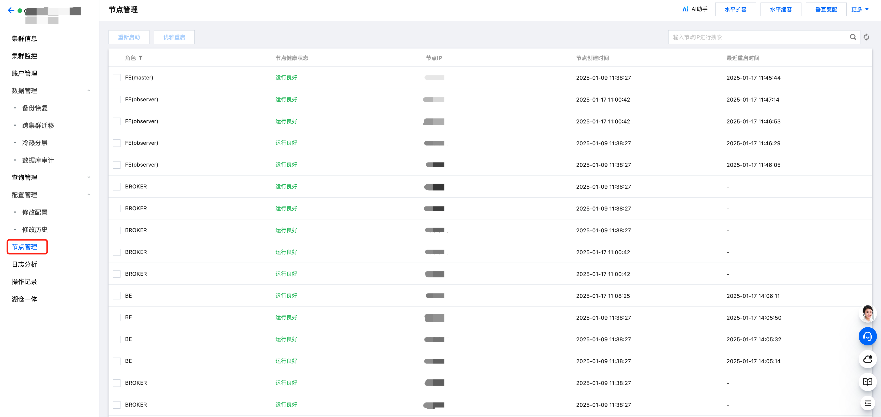Collapse the 数据管理 menu section
The height and width of the screenshot is (417, 881).
tap(88, 91)
